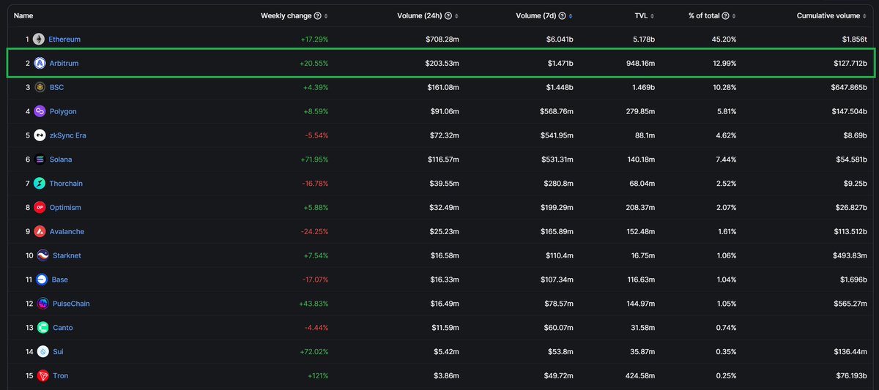Click the PulseChain chain logo
879x390 pixels.
[42, 304]
